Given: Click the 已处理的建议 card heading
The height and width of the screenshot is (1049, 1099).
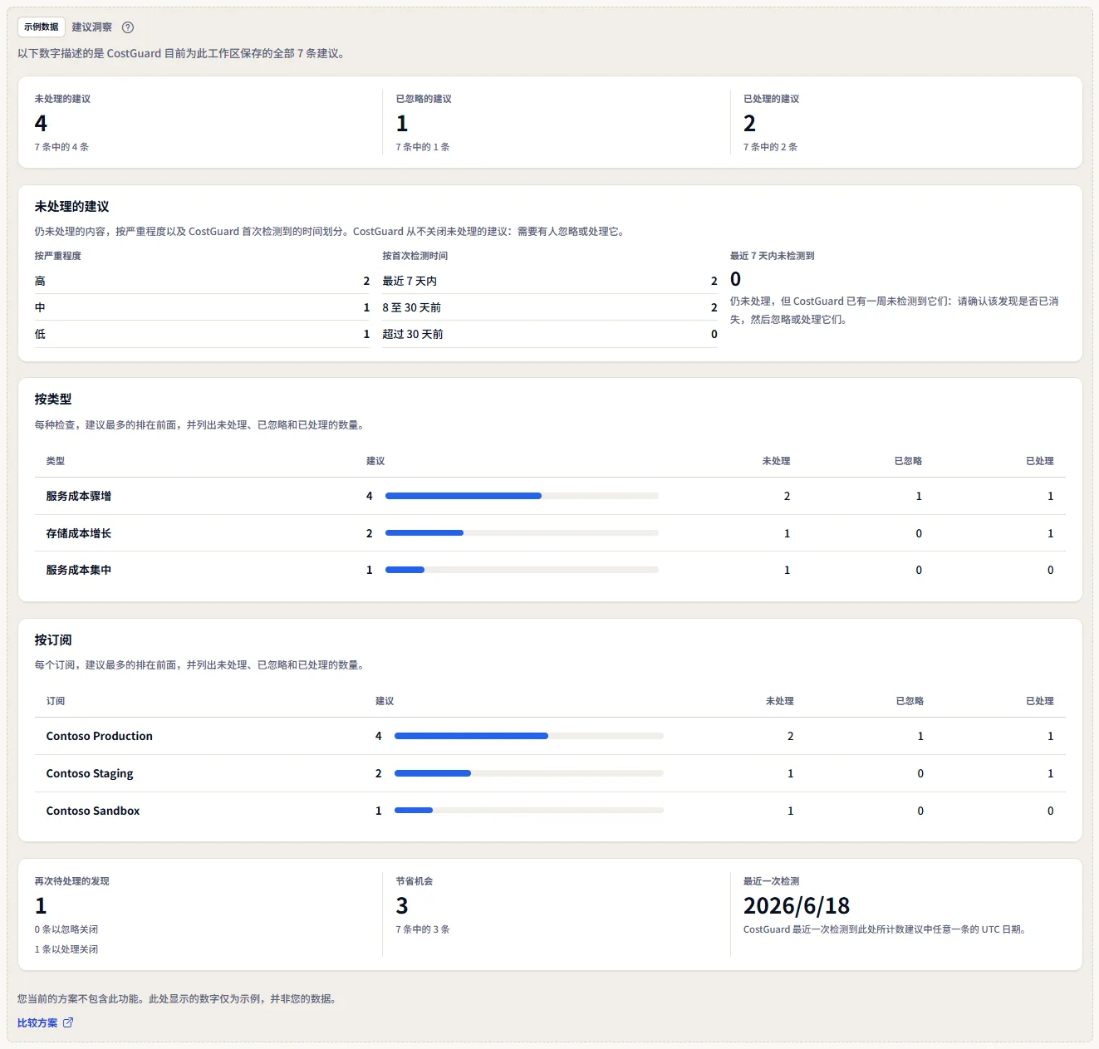Looking at the screenshot, I should pos(771,99).
